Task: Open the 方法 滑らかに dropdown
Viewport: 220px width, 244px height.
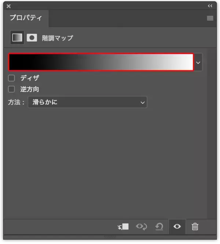Action: click(x=87, y=102)
